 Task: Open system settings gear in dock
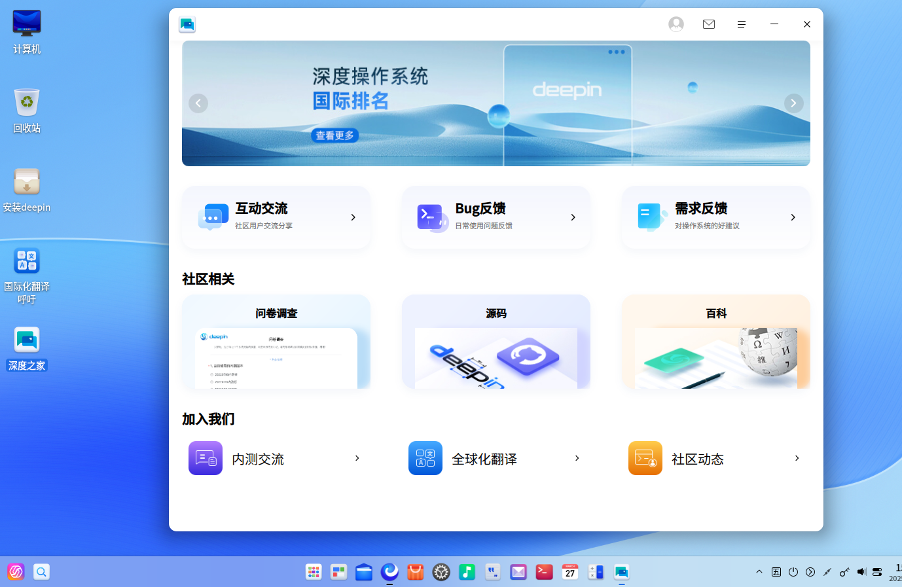click(x=441, y=572)
